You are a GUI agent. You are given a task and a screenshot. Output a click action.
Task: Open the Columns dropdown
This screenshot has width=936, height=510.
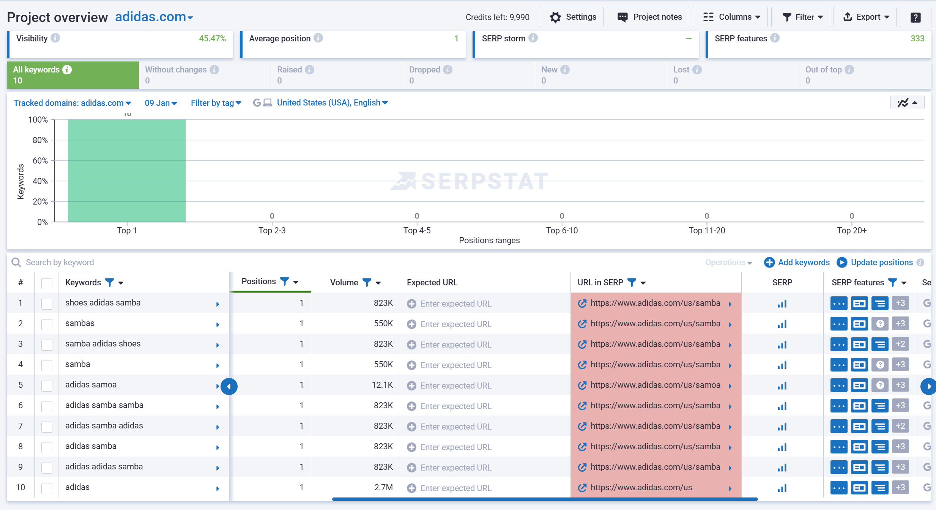(x=731, y=17)
